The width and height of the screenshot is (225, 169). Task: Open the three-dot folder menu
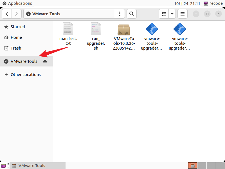click(120, 14)
